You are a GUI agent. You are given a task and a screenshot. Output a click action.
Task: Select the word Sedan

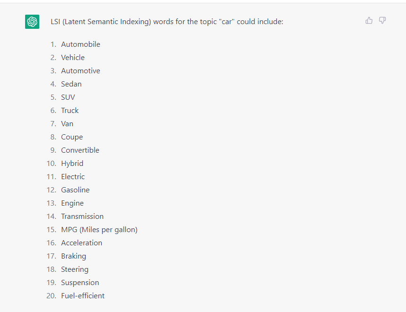coord(71,84)
